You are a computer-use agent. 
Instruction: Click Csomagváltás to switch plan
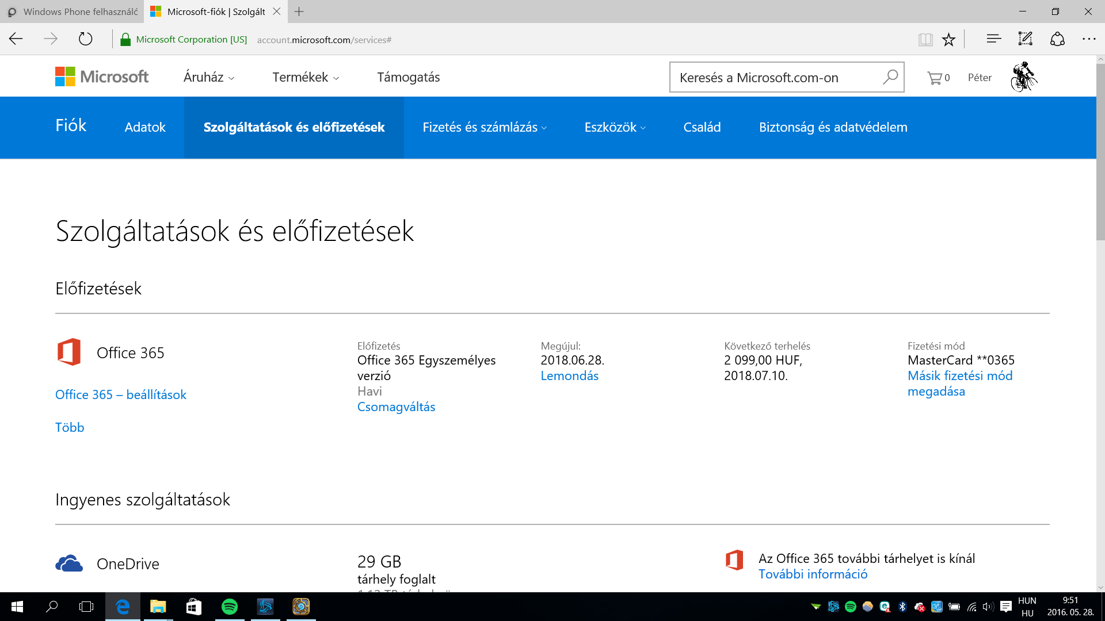396,407
